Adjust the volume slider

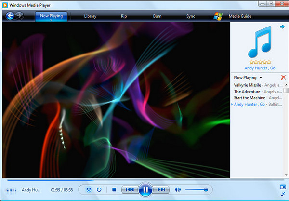[x=197, y=189]
